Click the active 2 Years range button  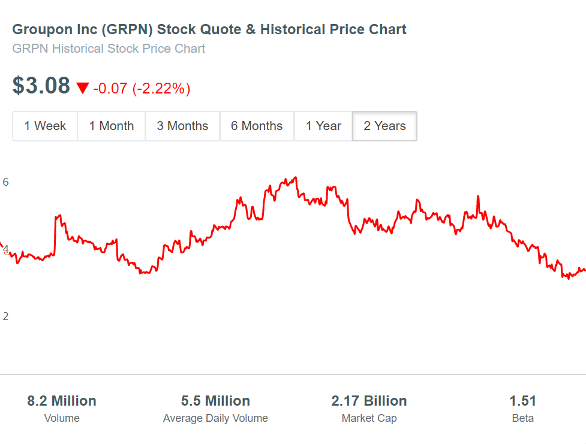click(384, 126)
